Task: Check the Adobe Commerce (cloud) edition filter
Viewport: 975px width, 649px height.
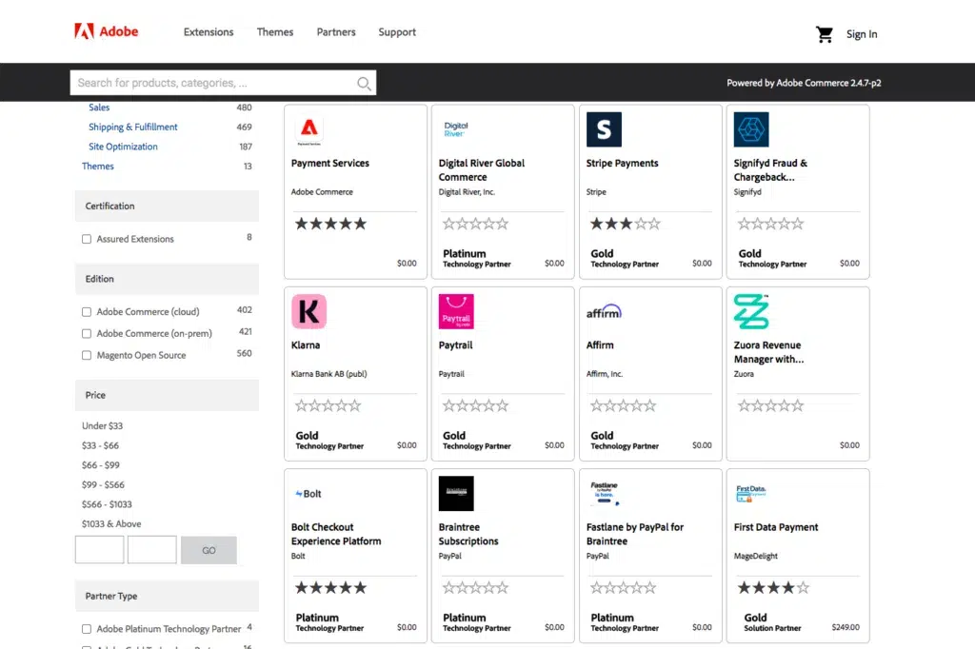Action: [x=87, y=312]
